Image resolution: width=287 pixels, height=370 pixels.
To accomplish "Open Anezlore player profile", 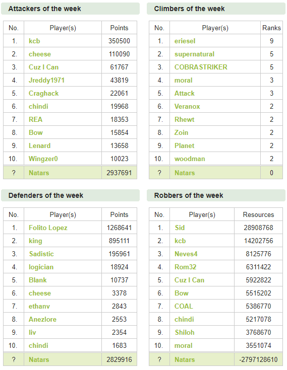I will pos(42,319).
